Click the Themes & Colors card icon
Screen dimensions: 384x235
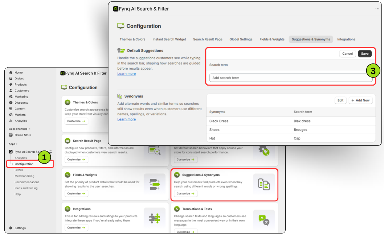68,102
